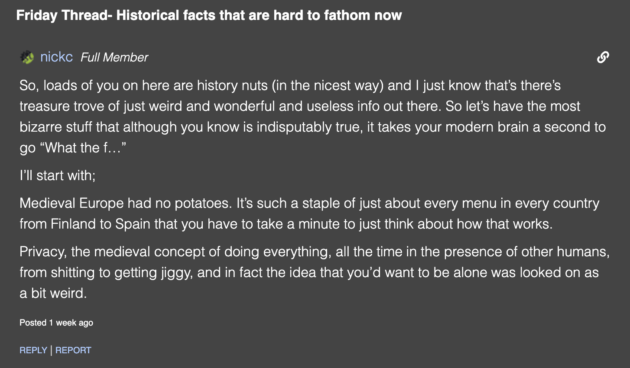Image resolution: width=630 pixels, height=368 pixels.
Task: Copy the post permalink via chain icon
Action: click(603, 57)
